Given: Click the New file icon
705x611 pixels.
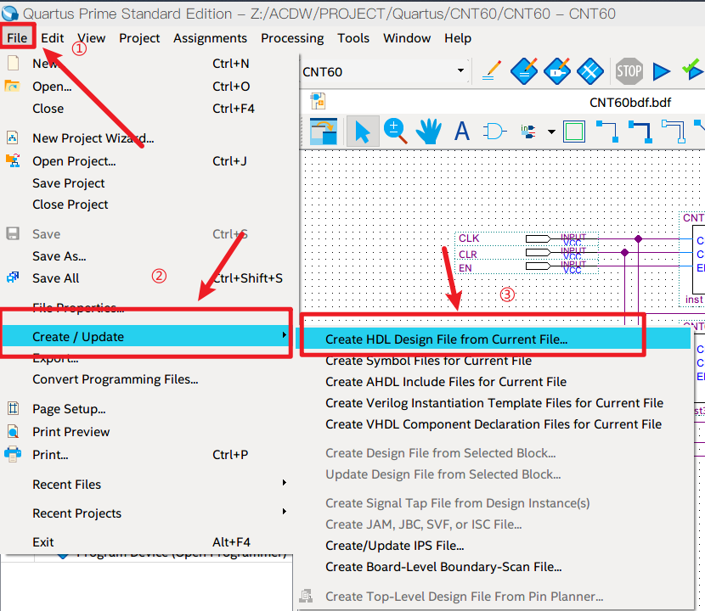Looking at the screenshot, I should 13,63.
